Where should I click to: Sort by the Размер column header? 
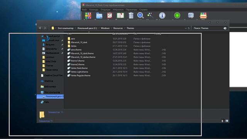click(158, 34)
